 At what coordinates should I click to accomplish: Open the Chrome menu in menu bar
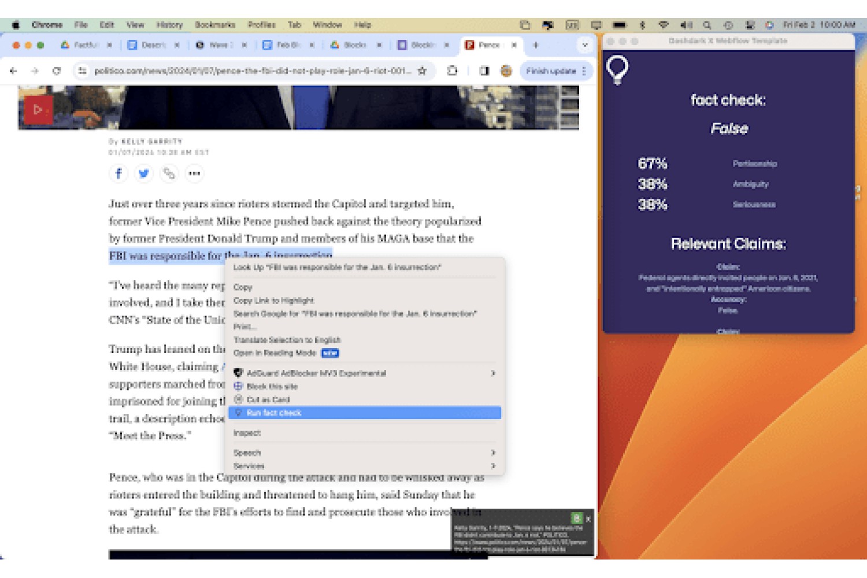point(47,25)
